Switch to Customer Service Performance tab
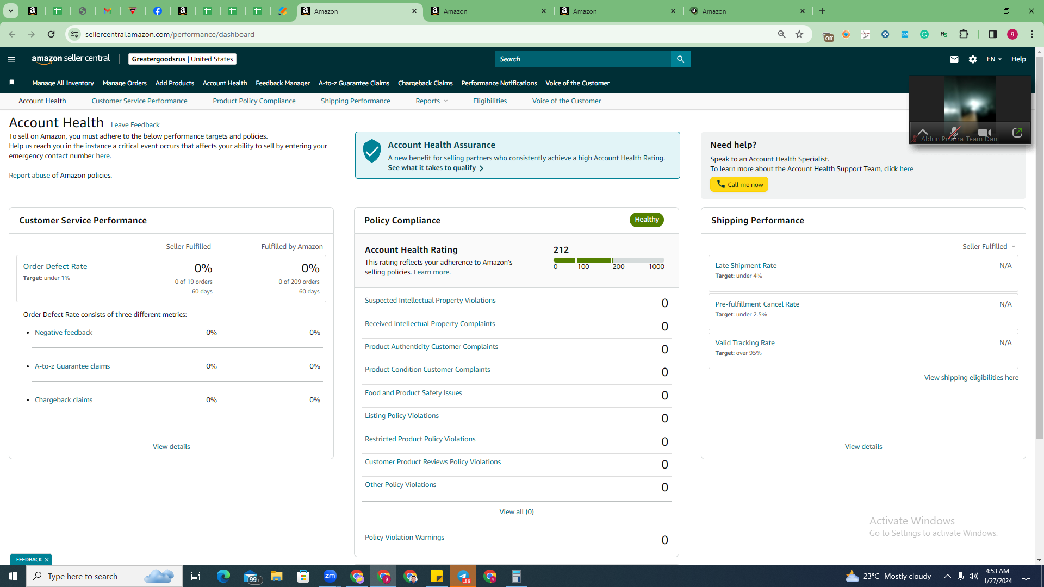The width and height of the screenshot is (1044, 587). coord(139,101)
